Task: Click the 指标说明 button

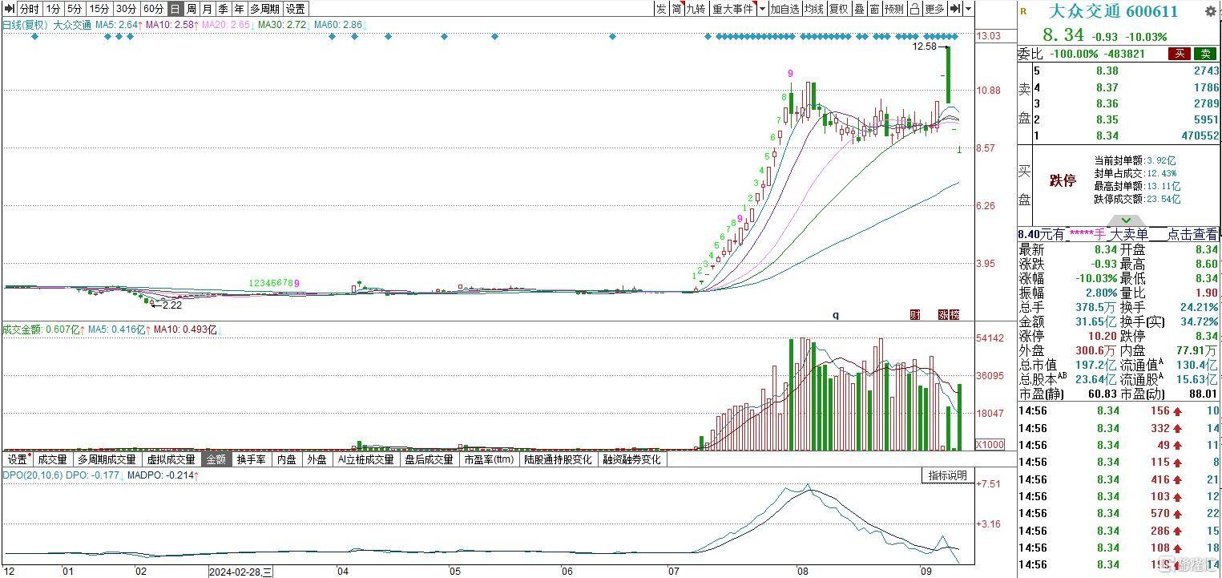Action: pos(948,475)
